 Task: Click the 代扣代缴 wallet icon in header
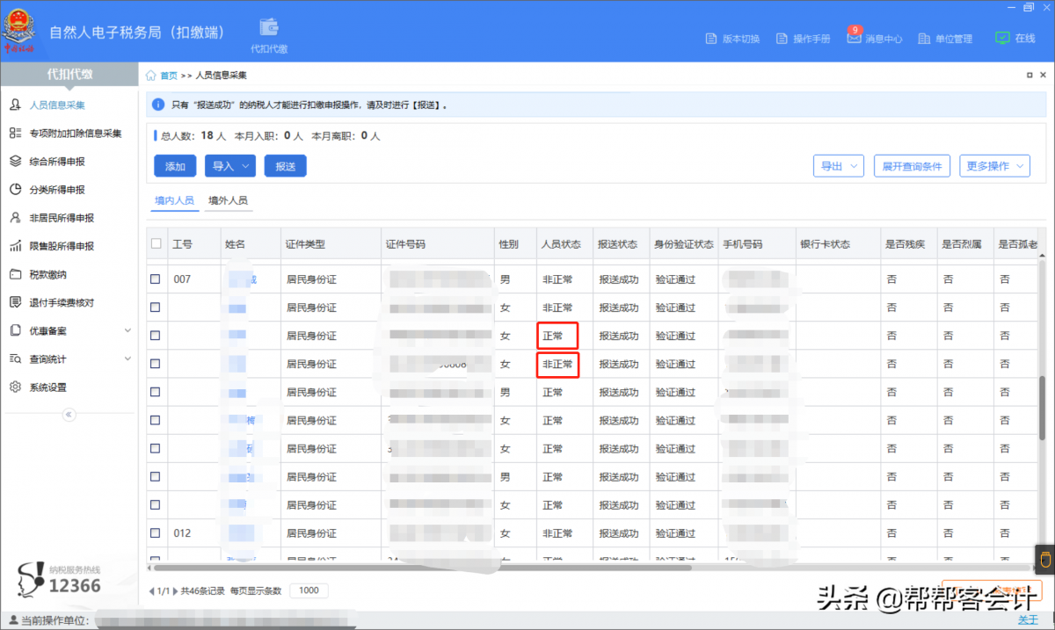click(268, 29)
